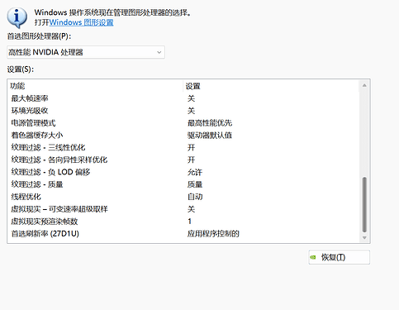Click the 自动 setting value
399x310 pixels.
pyautogui.click(x=195, y=197)
